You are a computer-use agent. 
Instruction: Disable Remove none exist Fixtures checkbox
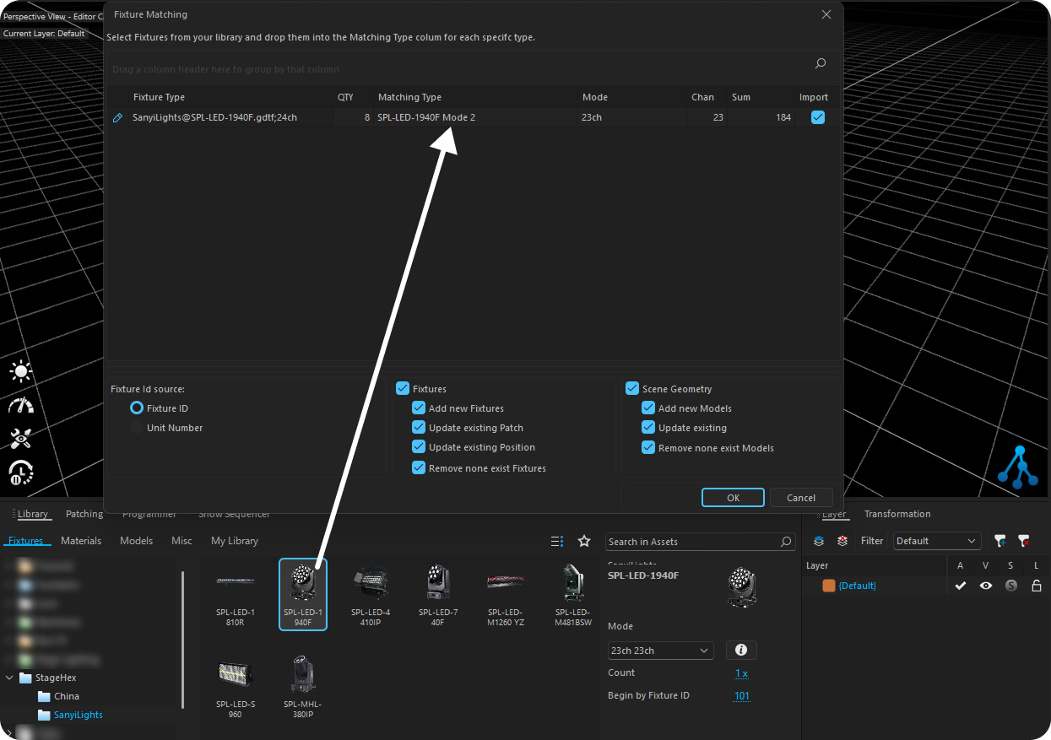point(419,468)
